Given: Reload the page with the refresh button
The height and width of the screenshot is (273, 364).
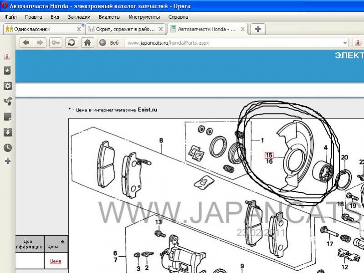Looking at the screenshot, I should [71, 43].
